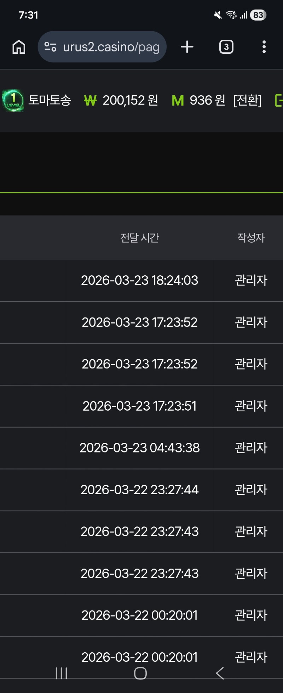Tap the 토마토송 username
The image size is (283, 693).
[50, 100]
